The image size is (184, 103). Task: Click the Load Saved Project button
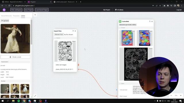pyautogui.click(x=42, y=10)
